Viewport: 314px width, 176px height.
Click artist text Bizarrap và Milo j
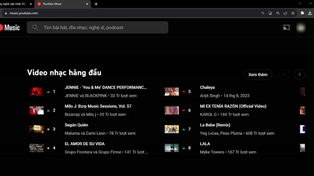[x=80, y=115]
